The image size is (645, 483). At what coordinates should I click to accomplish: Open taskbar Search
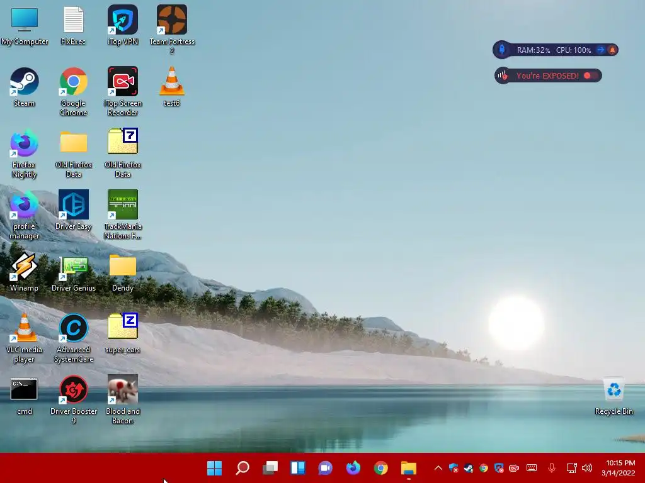pos(243,468)
